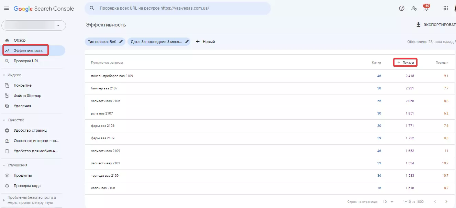The height and width of the screenshot is (208, 456).
Task: Click the plus icon to add new filter
Action: pyautogui.click(x=198, y=42)
